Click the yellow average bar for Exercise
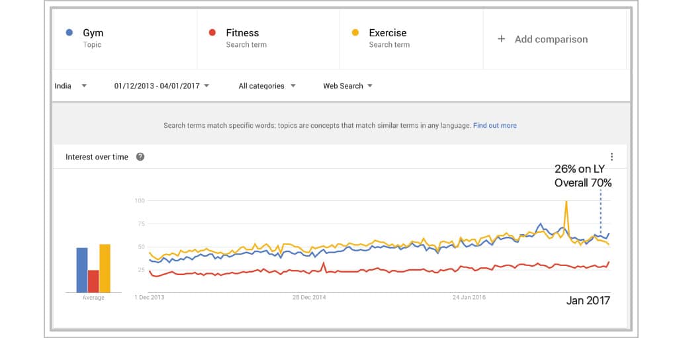 (105, 269)
